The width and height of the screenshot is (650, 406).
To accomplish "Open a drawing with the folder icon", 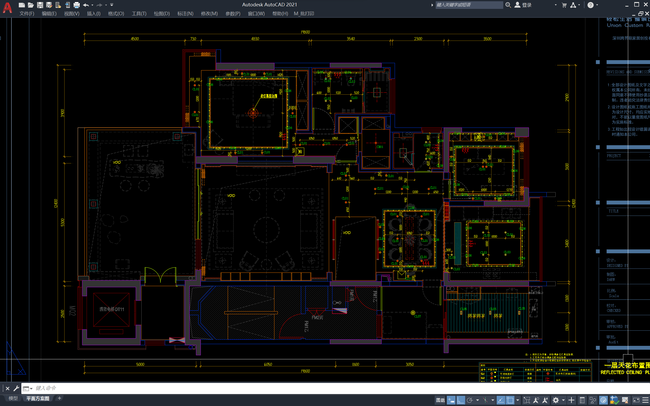I will point(31,5).
